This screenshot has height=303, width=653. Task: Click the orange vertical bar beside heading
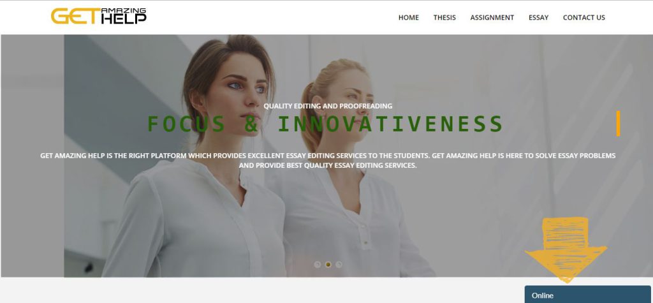coord(618,123)
